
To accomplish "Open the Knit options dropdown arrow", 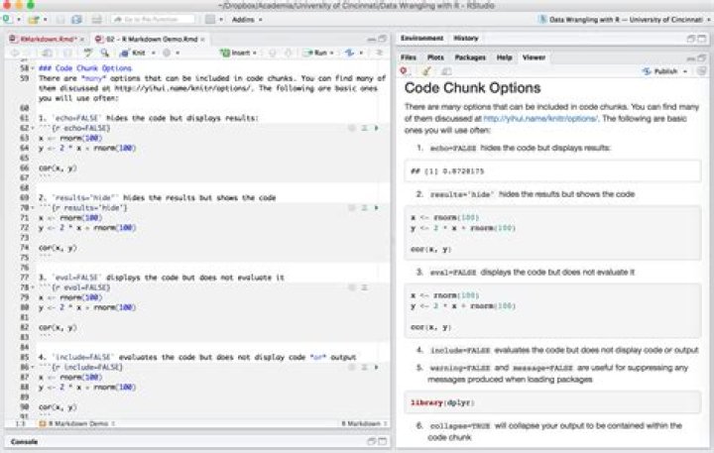I will coord(154,54).
